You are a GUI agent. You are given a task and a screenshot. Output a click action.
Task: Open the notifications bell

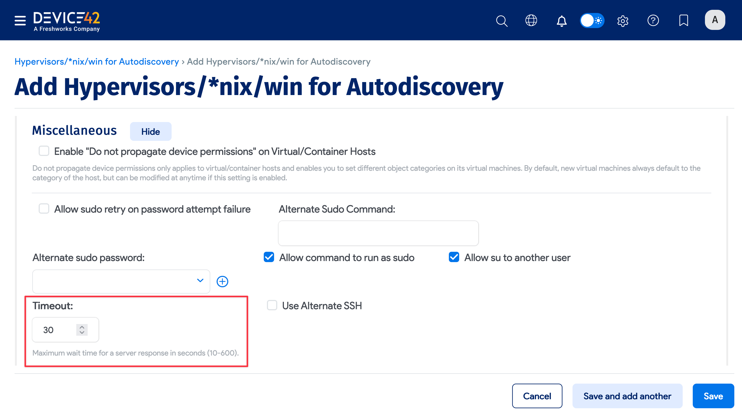coord(561,21)
